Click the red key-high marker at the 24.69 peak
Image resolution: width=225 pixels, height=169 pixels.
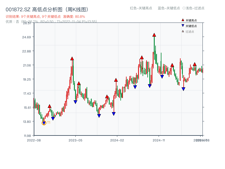pyautogui.click(x=154, y=35)
